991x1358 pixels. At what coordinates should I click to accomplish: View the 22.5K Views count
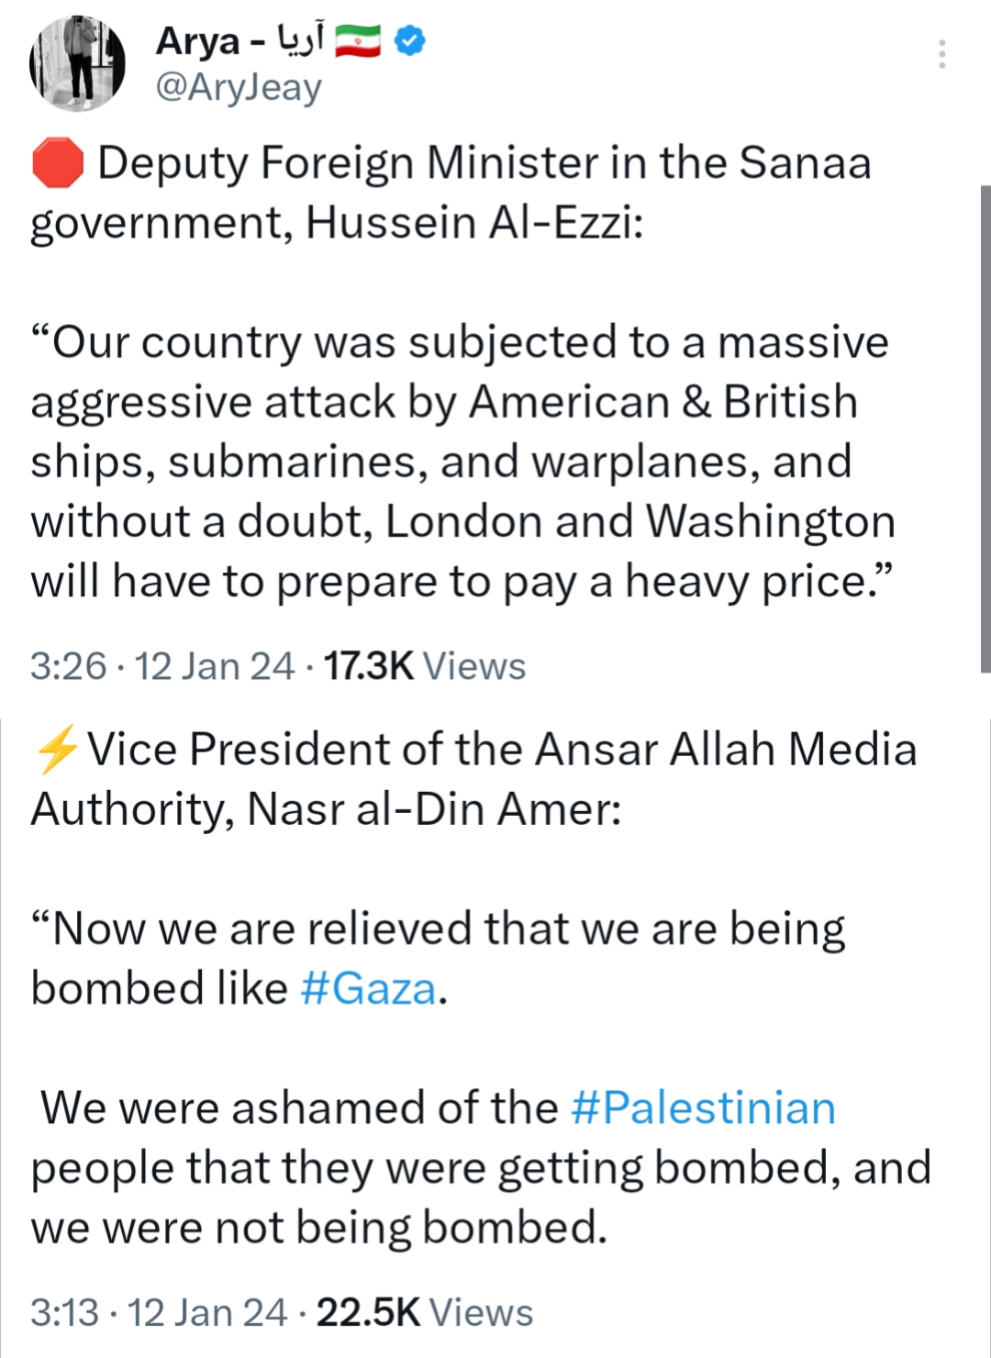coord(424,1312)
